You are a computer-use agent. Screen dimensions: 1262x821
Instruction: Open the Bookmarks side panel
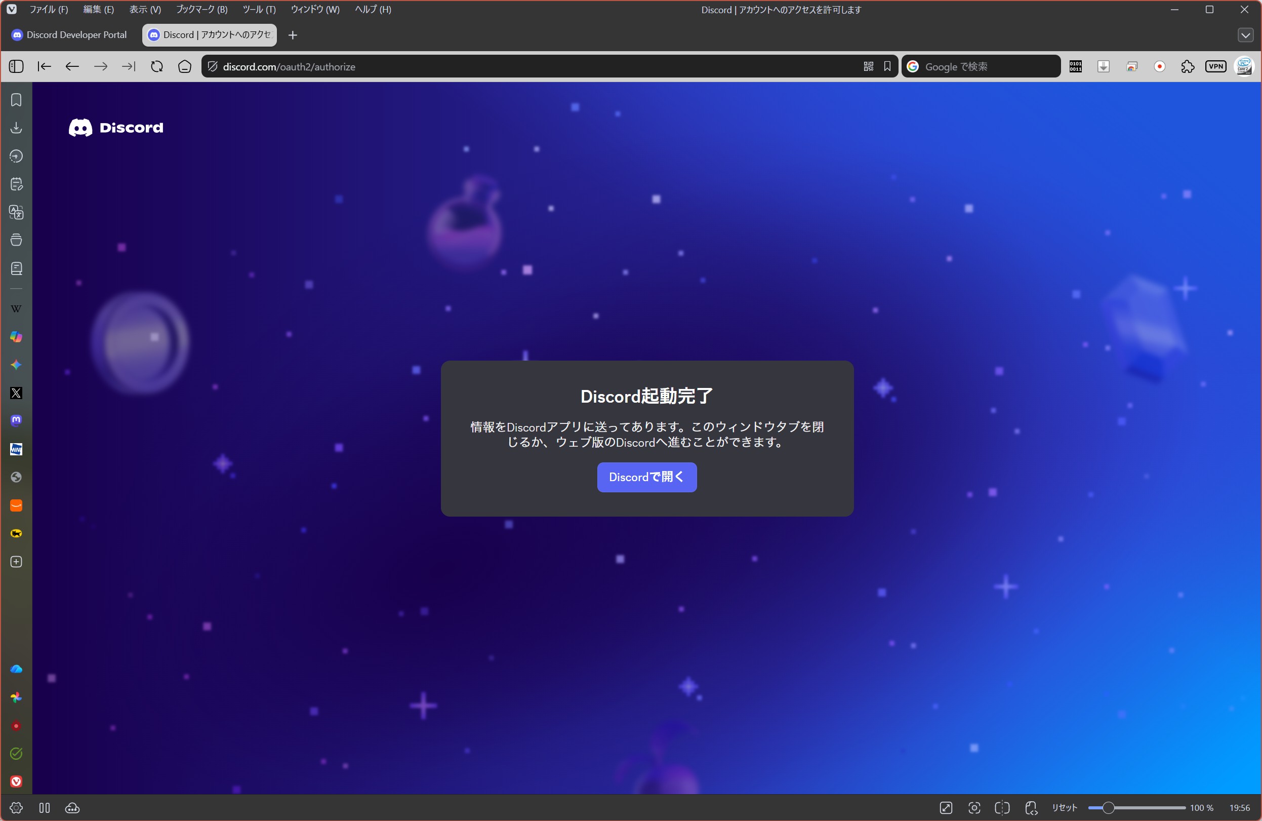(x=16, y=100)
